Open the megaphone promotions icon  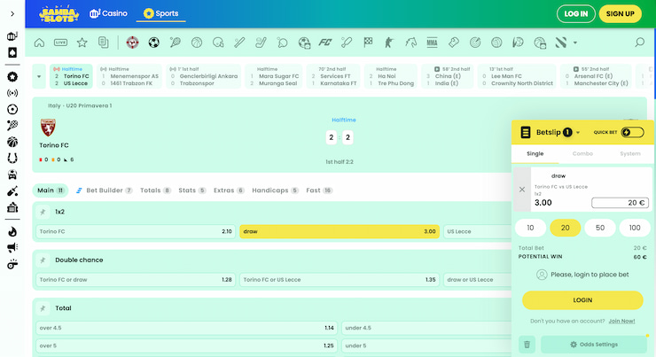(x=12, y=248)
